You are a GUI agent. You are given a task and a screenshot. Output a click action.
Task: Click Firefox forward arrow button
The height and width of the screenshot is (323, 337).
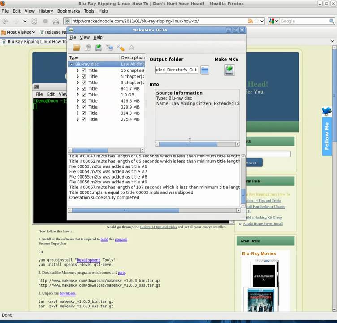(16, 21)
